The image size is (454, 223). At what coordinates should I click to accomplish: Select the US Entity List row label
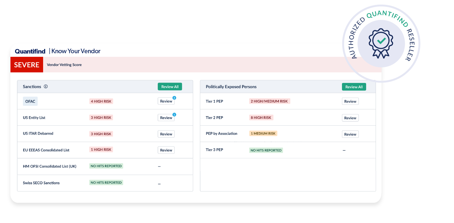tap(34, 118)
